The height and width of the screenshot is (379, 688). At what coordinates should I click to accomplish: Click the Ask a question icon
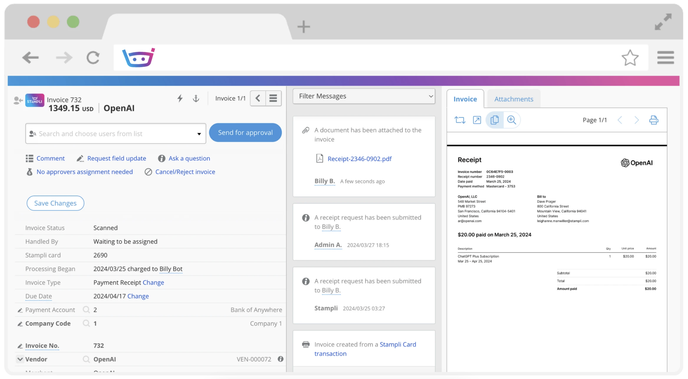pos(161,158)
